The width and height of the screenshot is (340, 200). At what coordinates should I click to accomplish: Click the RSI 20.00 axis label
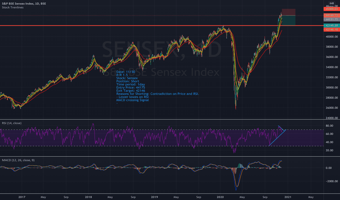[329, 150]
